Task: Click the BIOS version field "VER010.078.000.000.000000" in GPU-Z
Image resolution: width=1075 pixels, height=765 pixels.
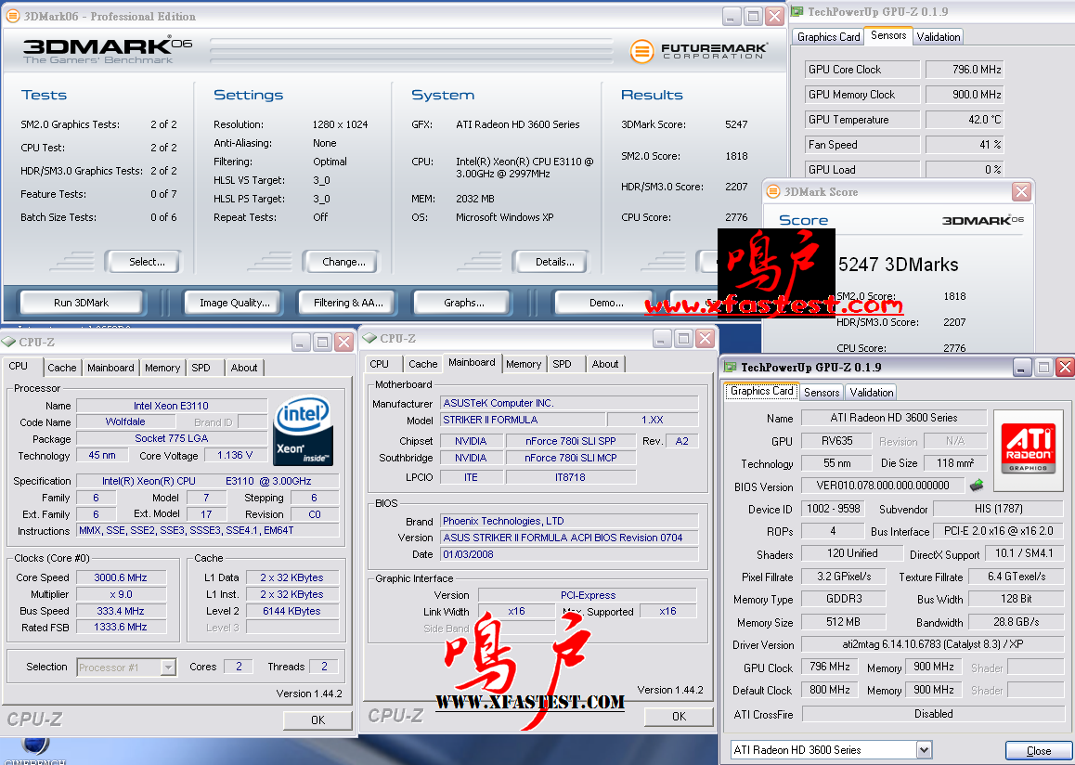Action: tap(882, 486)
